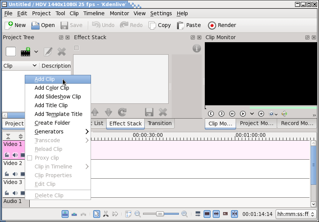This screenshot has height=222, width=319.
Task: Click the Clip Monitor volume speaker icon
Action: coord(284,114)
